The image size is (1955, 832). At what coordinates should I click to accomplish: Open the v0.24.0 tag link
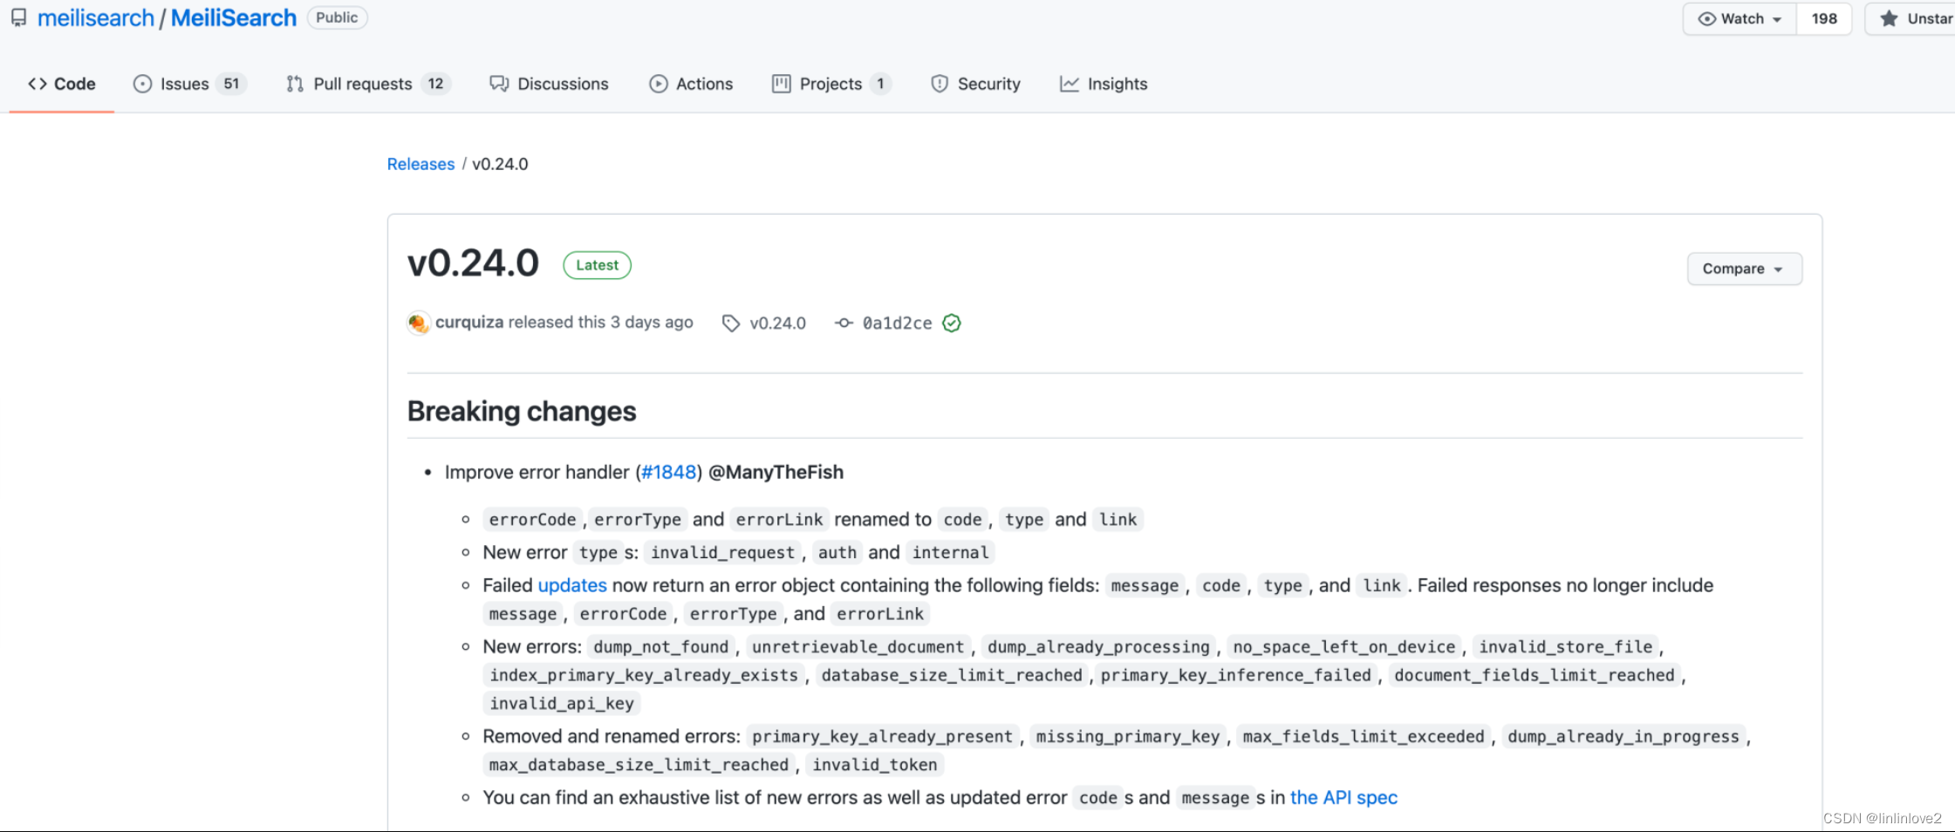click(777, 324)
